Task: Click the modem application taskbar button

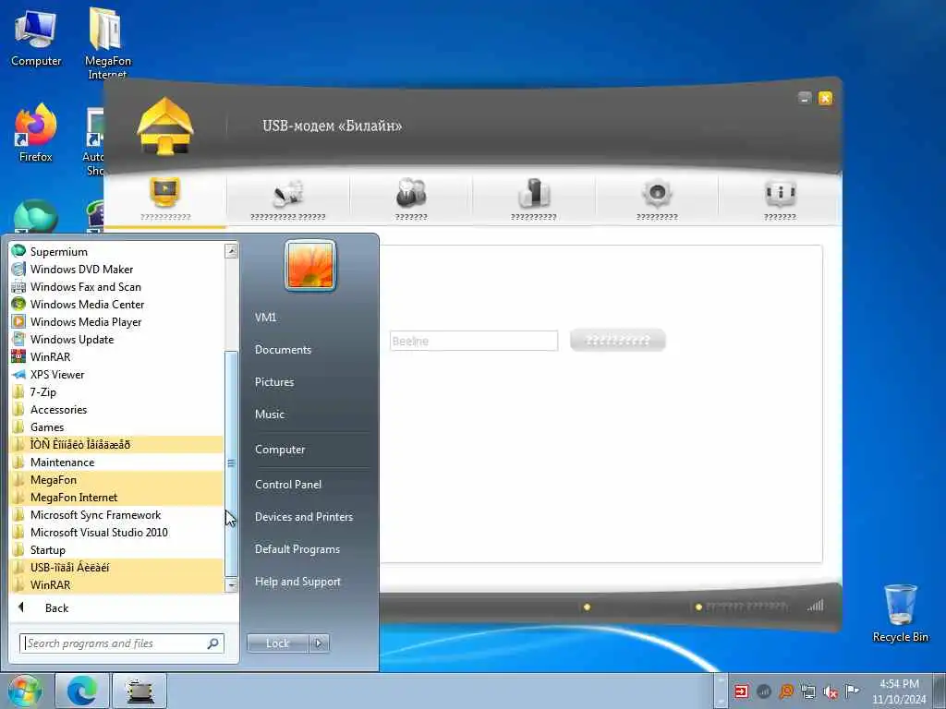Action: pos(139,691)
